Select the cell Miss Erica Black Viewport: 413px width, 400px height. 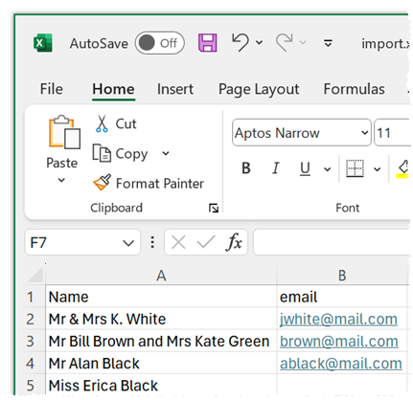click(x=161, y=386)
